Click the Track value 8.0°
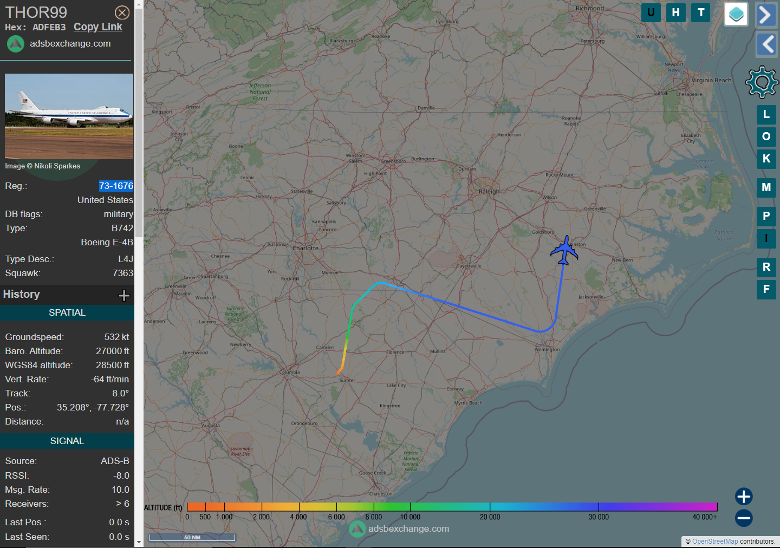The height and width of the screenshot is (548, 780). pyautogui.click(x=121, y=393)
